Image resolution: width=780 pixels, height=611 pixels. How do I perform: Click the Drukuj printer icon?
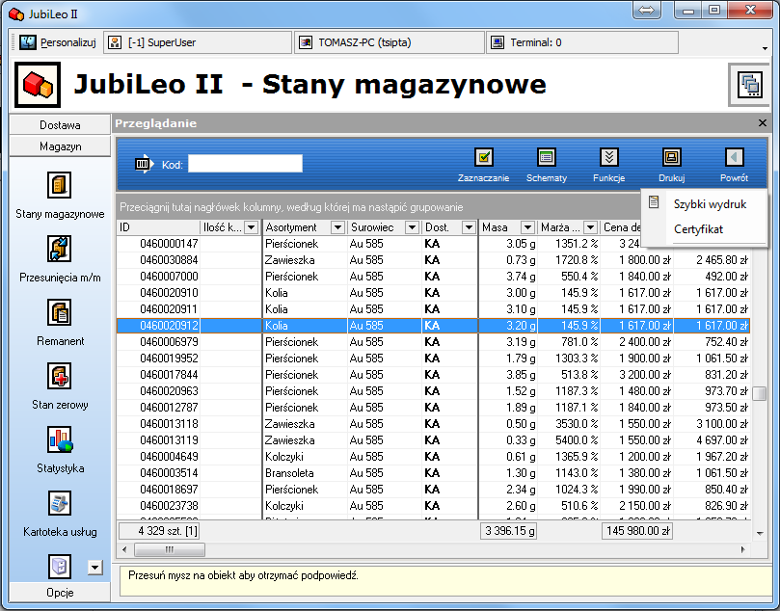point(672,158)
